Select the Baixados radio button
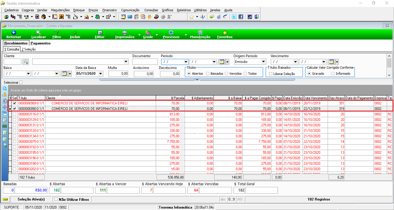Screen dimensions: 394x210 coord(208,74)
